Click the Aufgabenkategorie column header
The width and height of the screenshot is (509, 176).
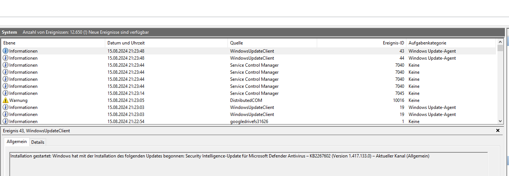451,43
